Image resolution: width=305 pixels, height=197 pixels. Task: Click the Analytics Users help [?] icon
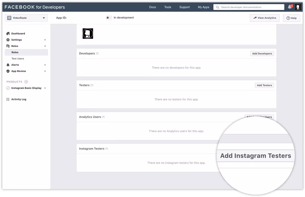103,117
